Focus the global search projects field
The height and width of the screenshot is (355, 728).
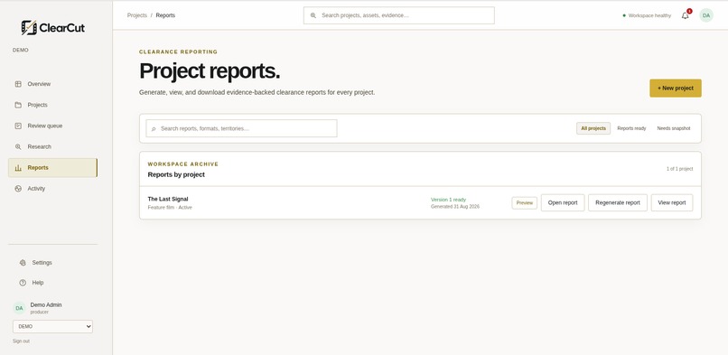[399, 15]
